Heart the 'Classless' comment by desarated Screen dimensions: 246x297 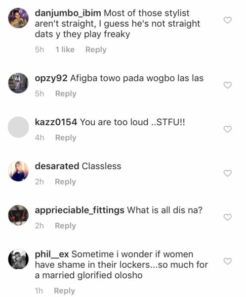[227, 173]
